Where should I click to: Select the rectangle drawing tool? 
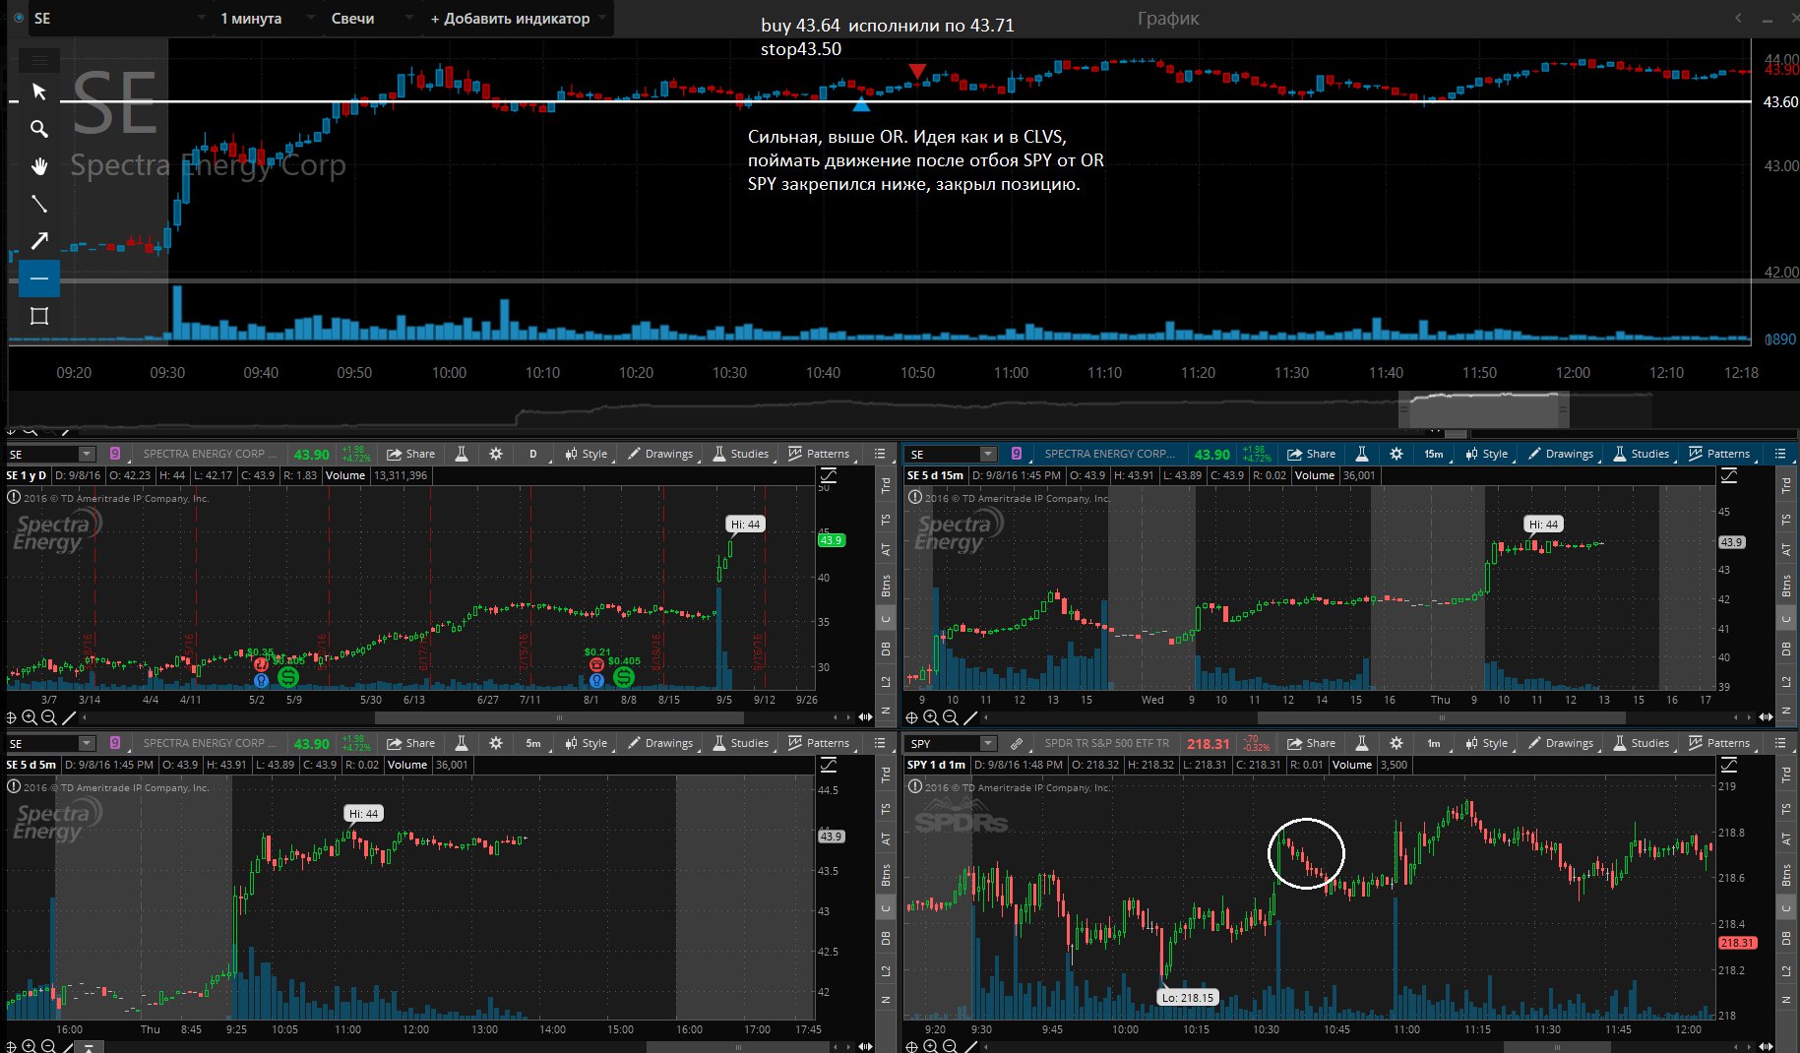(39, 316)
